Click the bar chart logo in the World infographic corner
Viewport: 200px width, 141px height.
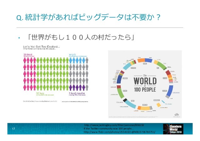click(177, 114)
